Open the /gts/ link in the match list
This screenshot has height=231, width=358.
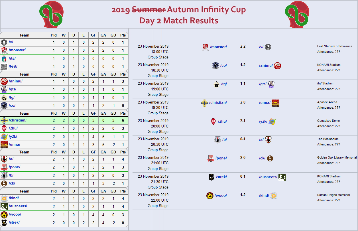(x=263, y=84)
